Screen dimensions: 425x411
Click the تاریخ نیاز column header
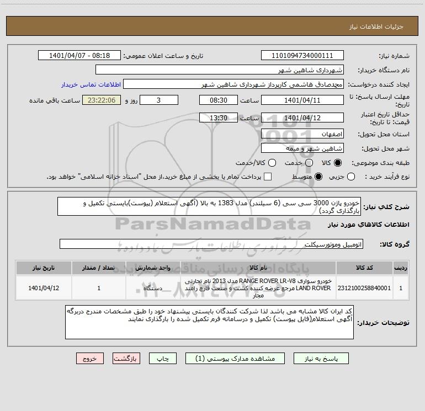coord(44,268)
